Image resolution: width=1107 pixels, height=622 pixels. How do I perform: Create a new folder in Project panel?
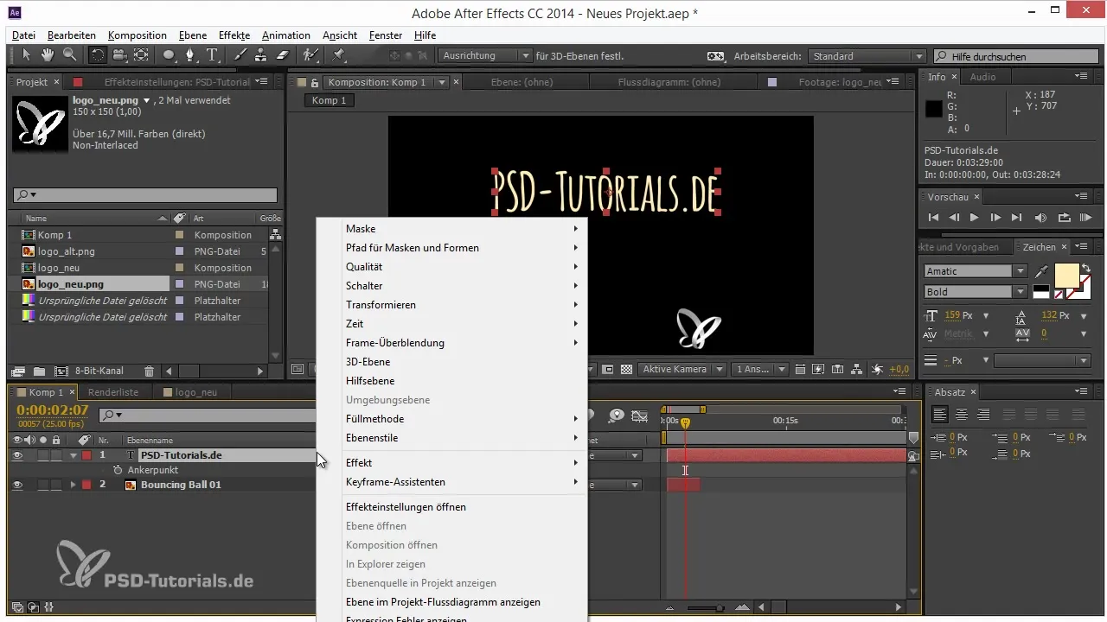pyautogui.click(x=39, y=371)
